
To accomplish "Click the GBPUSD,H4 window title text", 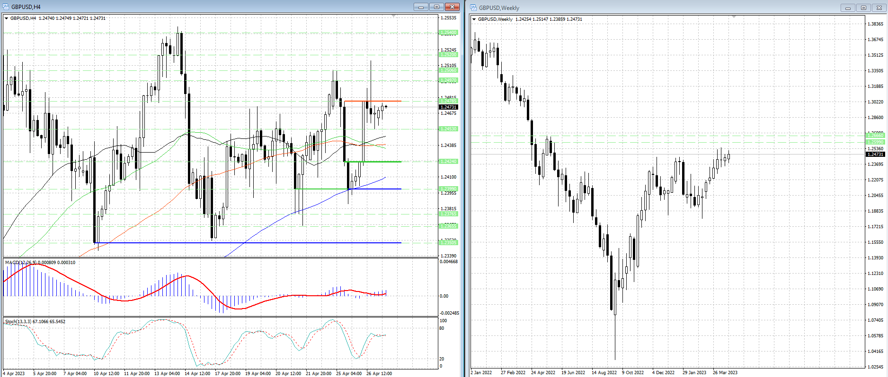I will 26,7.
